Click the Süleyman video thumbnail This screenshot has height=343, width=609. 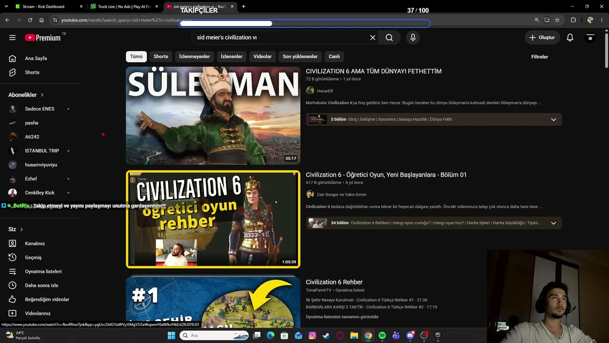(x=213, y=116)
